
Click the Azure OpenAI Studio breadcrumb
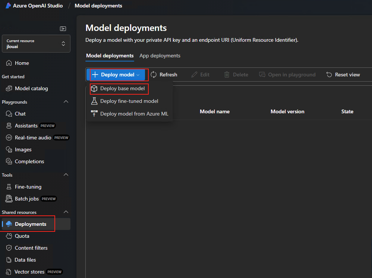coord(38,6)
